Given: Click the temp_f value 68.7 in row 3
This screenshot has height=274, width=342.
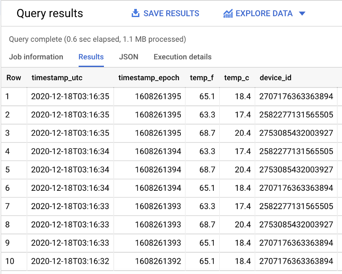Looking at the screenshot, I should tap(207, 133).
